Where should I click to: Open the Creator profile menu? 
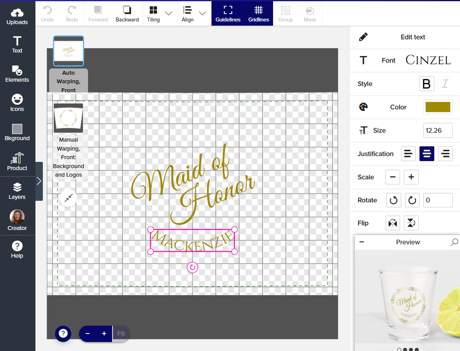pos(17,220)
